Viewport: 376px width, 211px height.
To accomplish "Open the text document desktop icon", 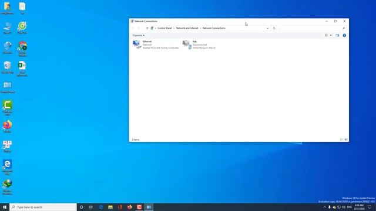I will click(x=22, y=8).
